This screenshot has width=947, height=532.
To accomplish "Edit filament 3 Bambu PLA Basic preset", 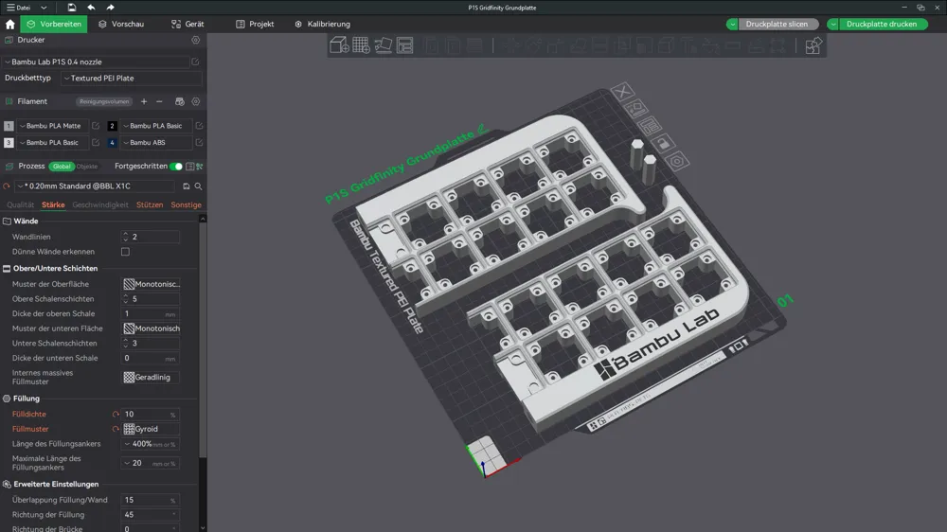I will tap(96, 143).
